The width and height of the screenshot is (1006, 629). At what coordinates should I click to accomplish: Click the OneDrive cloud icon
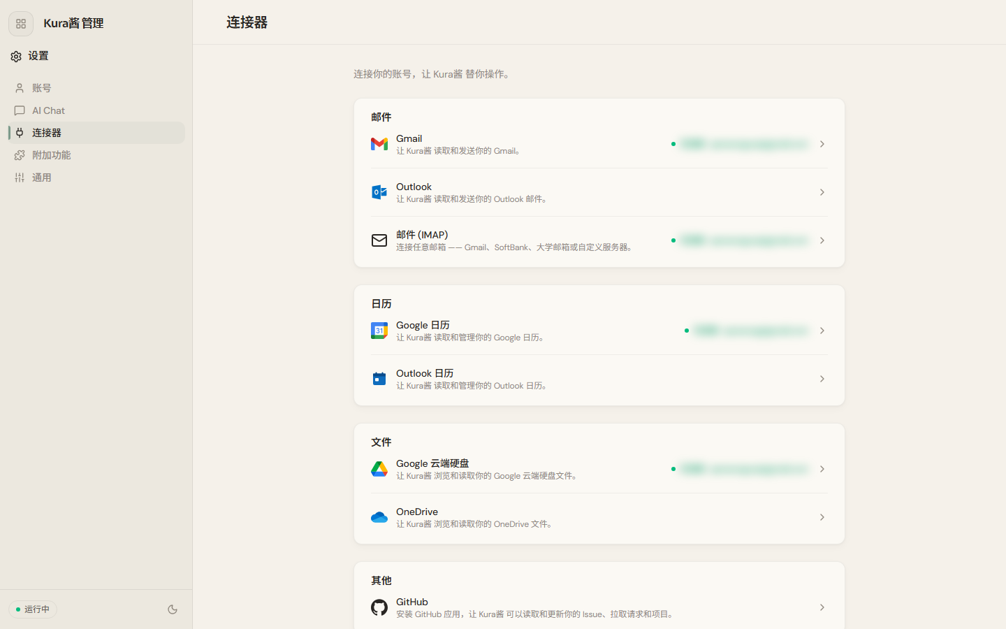point(379,517)
